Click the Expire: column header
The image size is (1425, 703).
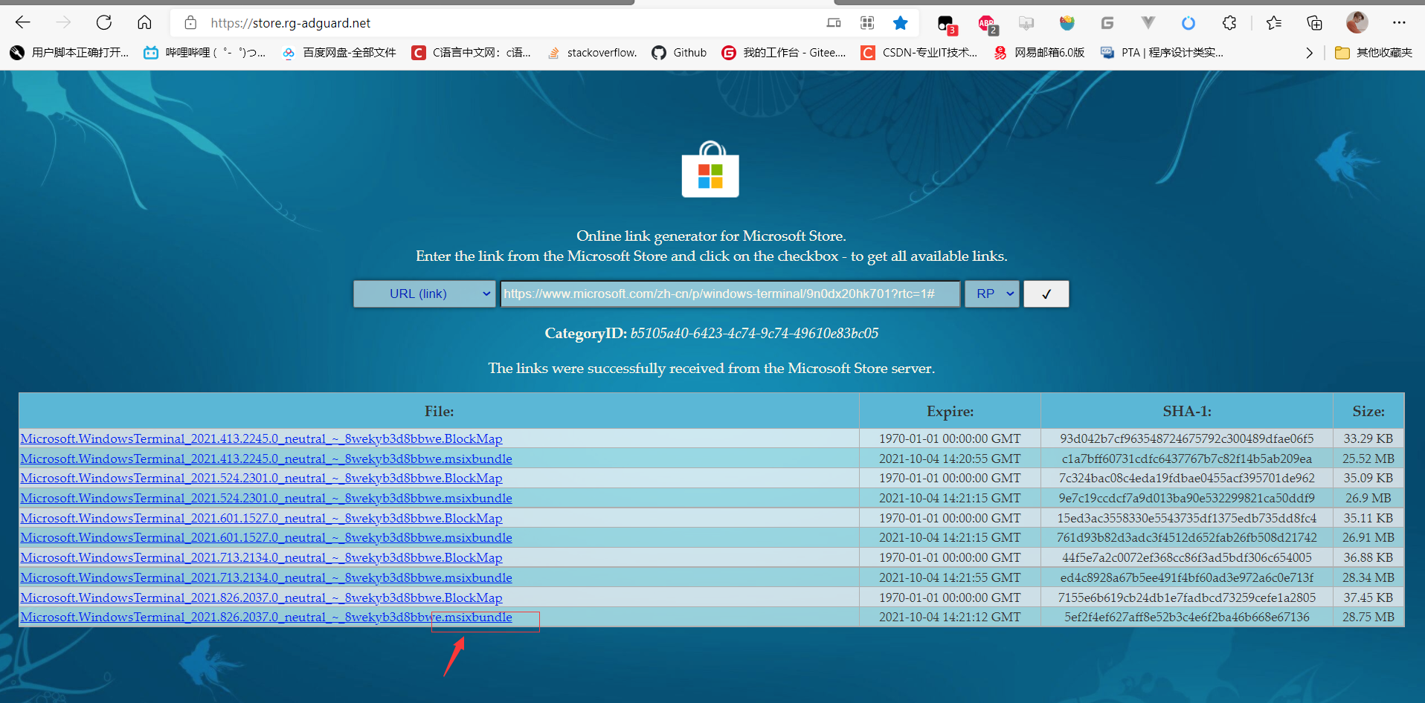(950, 411)
